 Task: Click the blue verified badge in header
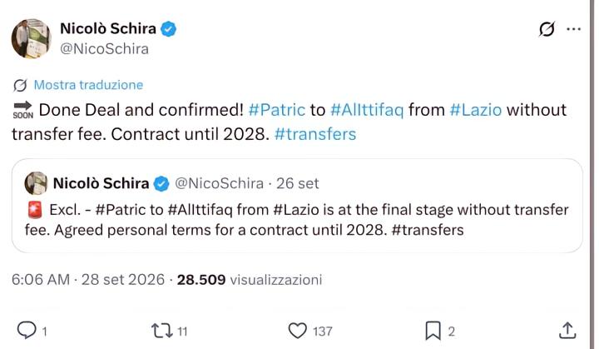(x=168, y=29)
